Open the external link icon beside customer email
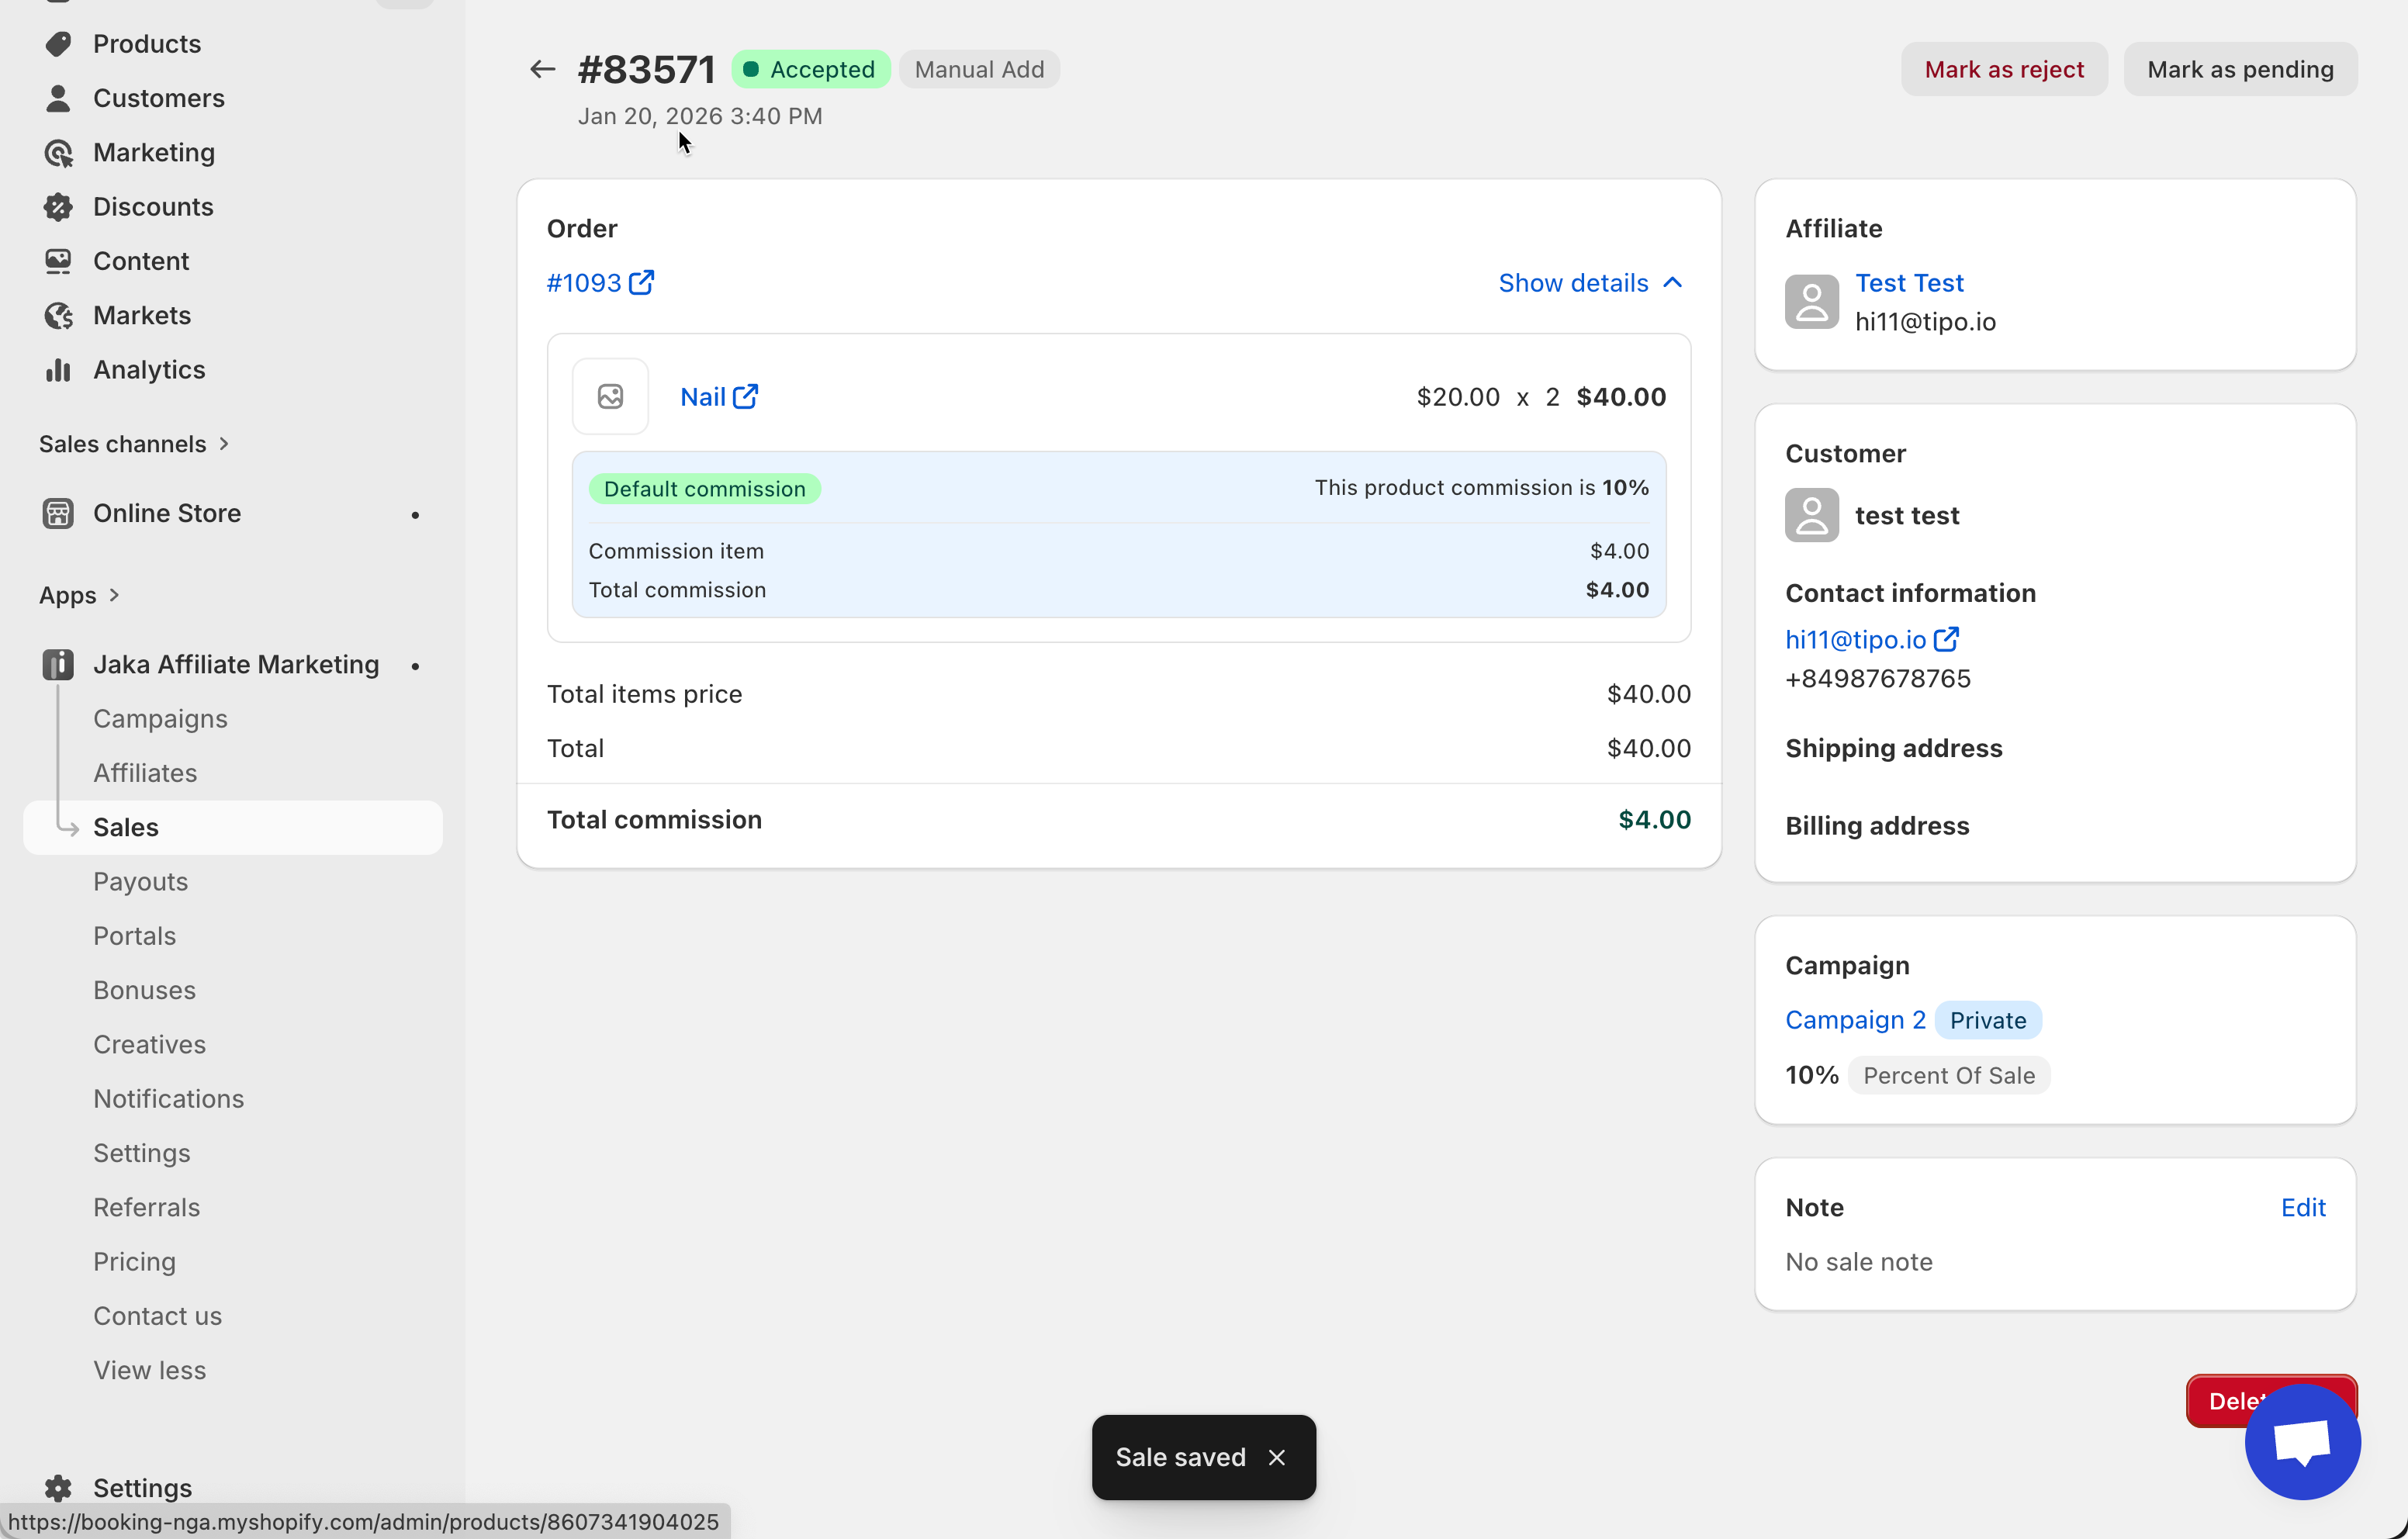The height and width of the screenshot is (1539, 2408). pos(1946,639)
